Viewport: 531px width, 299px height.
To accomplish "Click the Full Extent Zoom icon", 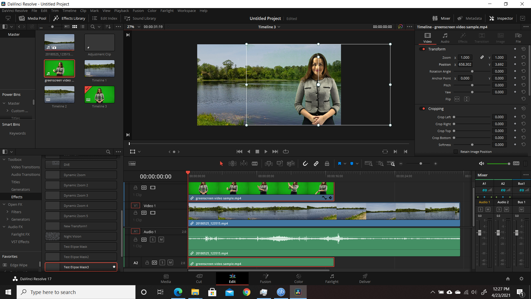I will coord(368,164).
